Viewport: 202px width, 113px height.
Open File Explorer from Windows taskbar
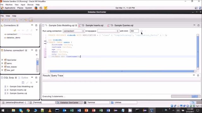(13, 110)
